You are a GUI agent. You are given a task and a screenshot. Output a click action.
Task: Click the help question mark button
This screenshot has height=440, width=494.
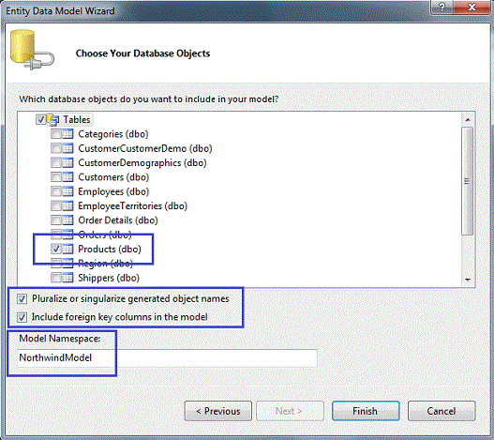(x=442, y=7)
